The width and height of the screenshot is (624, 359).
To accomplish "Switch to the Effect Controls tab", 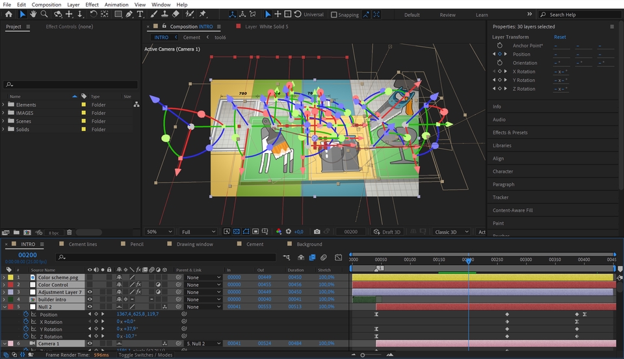I will point(70,26).
